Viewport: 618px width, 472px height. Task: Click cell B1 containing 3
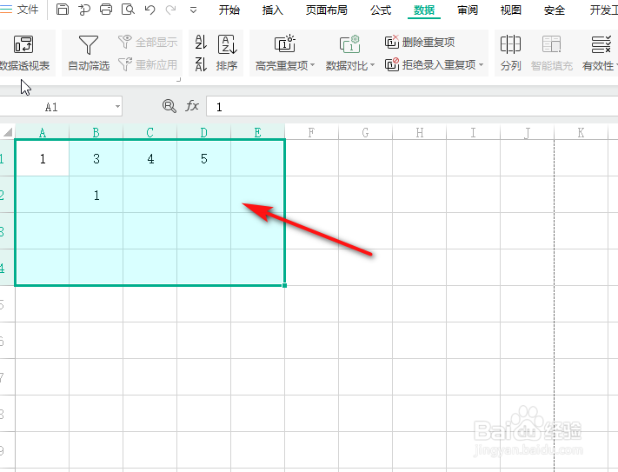coord(96,158)
